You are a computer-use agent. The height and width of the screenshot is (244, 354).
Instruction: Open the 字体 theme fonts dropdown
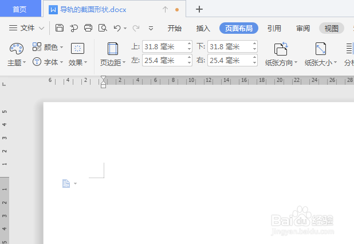53,62
